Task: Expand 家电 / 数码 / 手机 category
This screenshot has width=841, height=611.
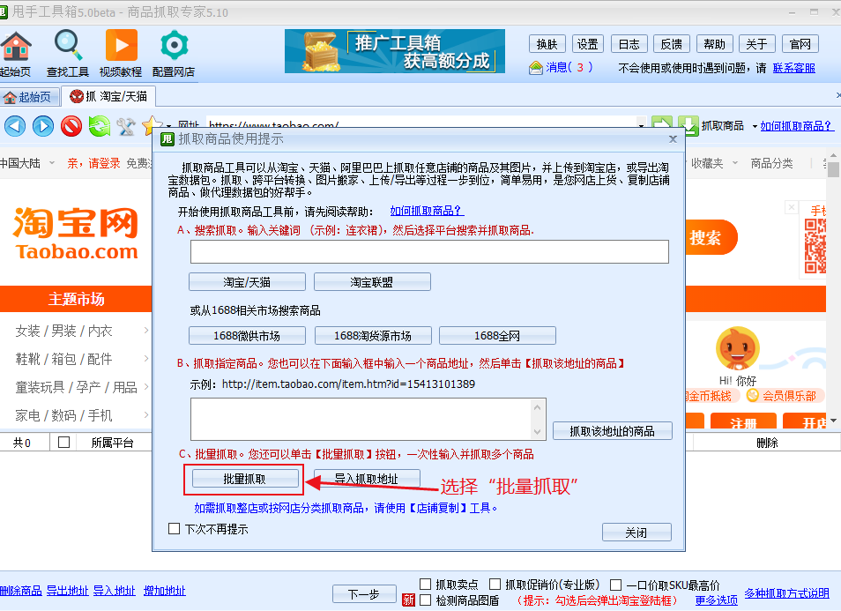Action: [145, 414]
